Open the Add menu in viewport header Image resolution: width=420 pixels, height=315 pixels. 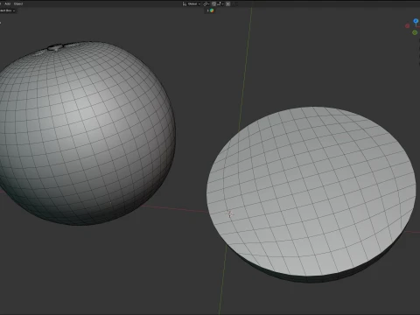tap(8, 3)
